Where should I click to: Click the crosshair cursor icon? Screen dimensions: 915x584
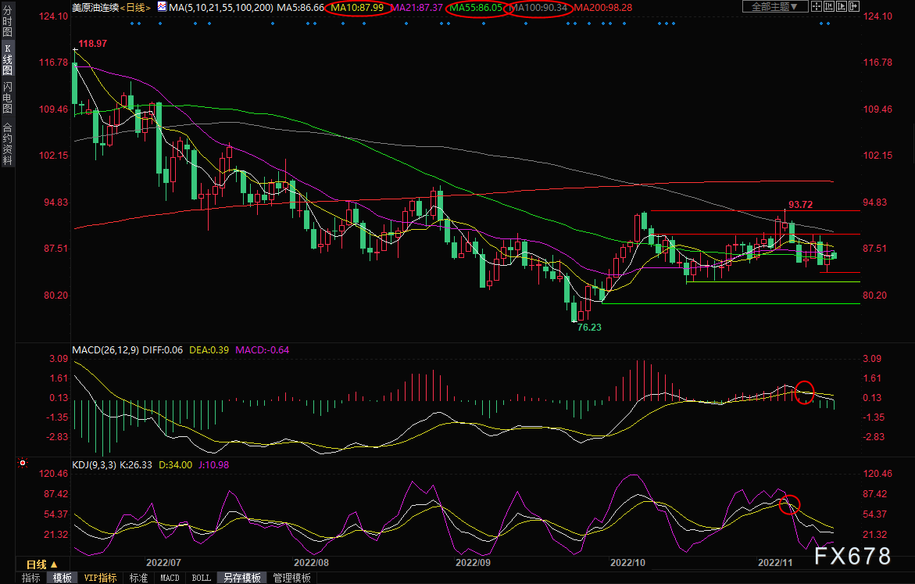click(x=817, y=6)
